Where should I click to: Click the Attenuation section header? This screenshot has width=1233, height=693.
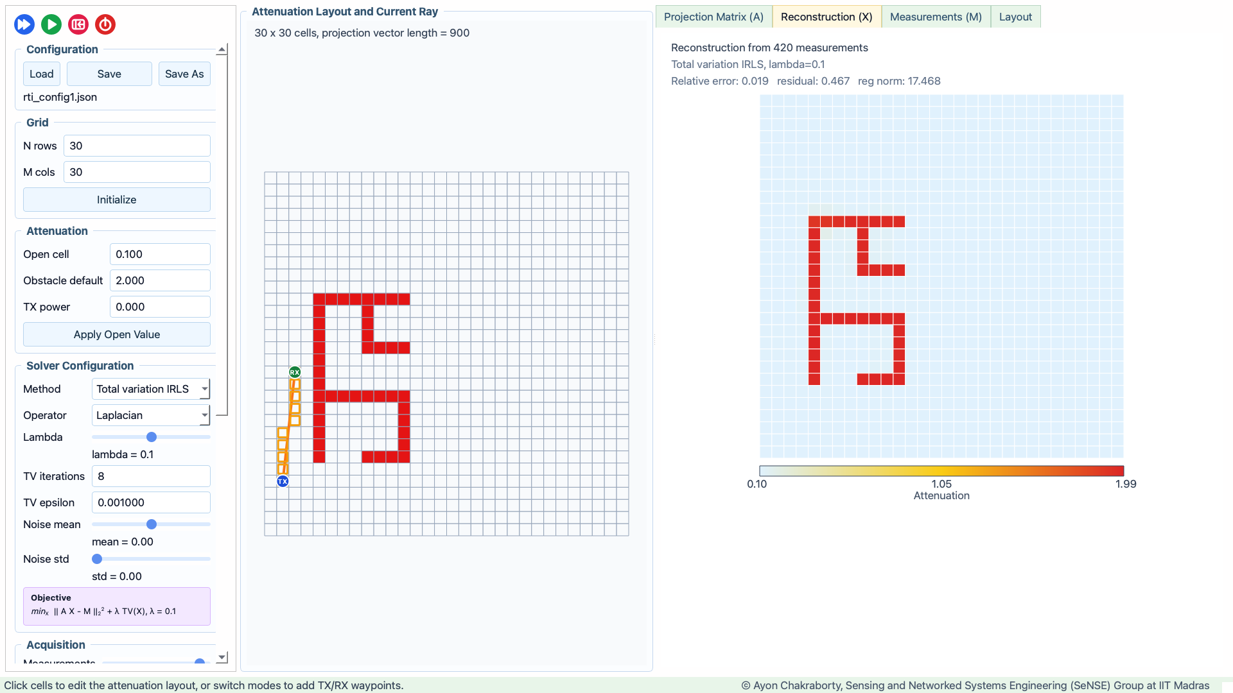[x=57, y=231]
